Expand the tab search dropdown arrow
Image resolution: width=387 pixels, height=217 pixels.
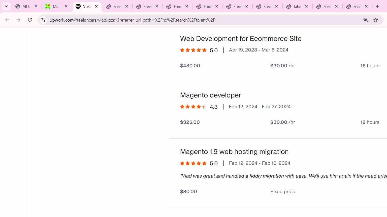6,6
